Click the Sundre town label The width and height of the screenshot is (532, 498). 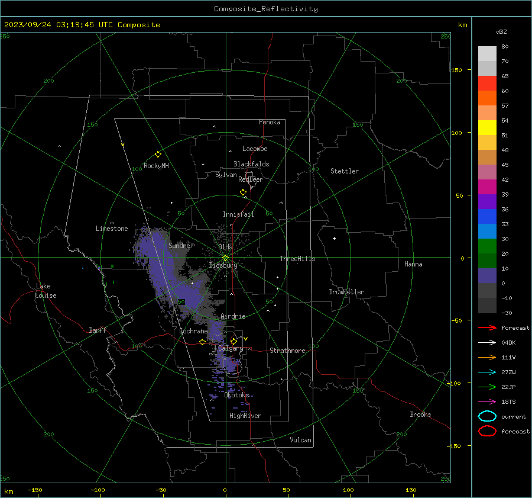179,246
